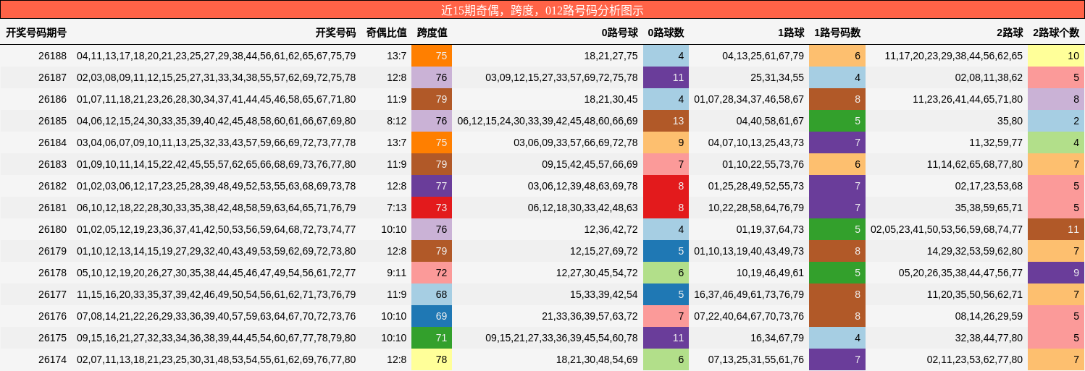Viewport: 1085px width, 371px height.
Task: Select 1路球 cell 16,34,67,79
Action: coord(777,338)
